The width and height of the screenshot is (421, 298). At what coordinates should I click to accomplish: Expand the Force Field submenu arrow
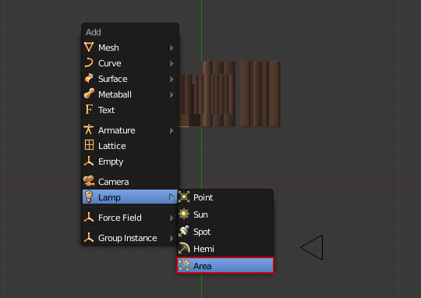tap(172, 218)
